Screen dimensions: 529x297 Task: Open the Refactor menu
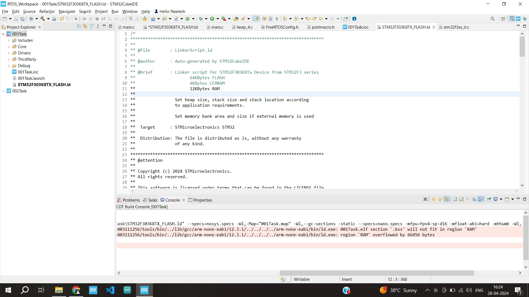click(x=47, y=11)
